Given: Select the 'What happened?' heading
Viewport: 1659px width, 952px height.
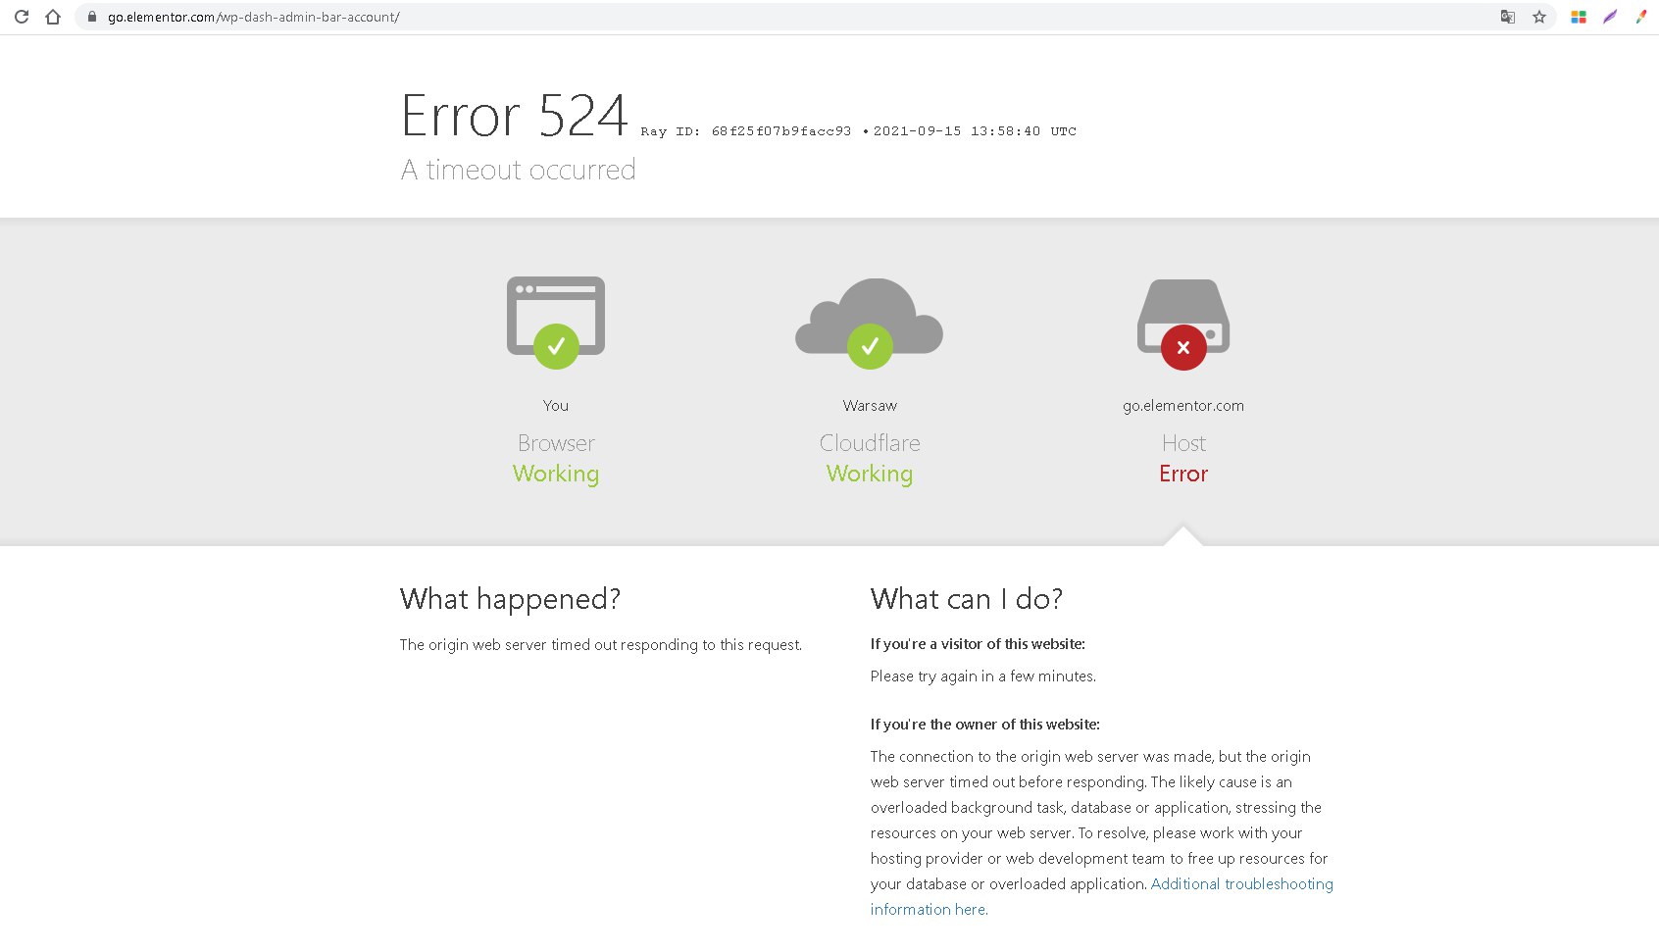Looking at the screenshot, I should tap(510, 599).
